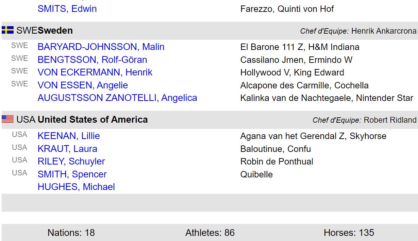The width and height of the screenshot is (418, 241).
Task: Click the KRAUT, Laura link
Action: pos(67,149)
